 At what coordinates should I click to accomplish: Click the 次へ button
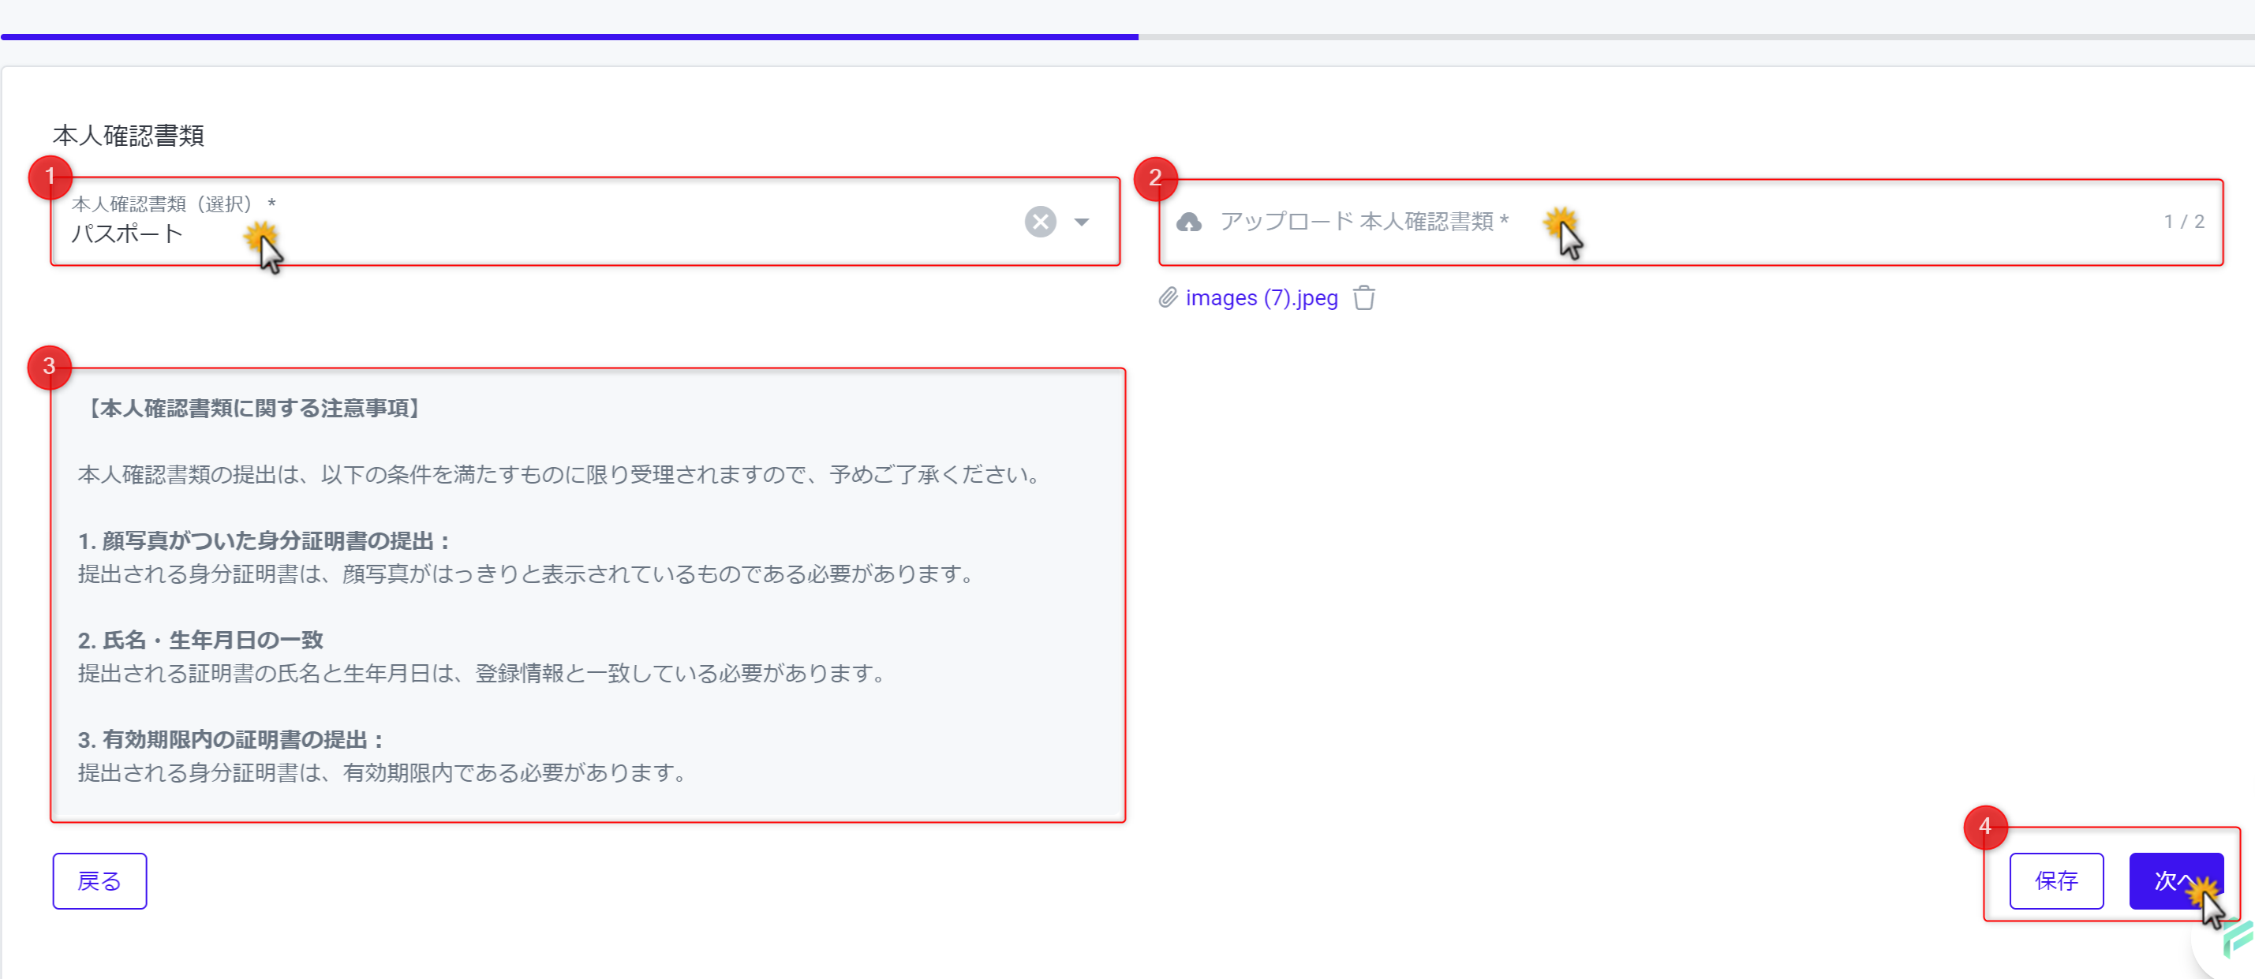[x=2175, y=881]
